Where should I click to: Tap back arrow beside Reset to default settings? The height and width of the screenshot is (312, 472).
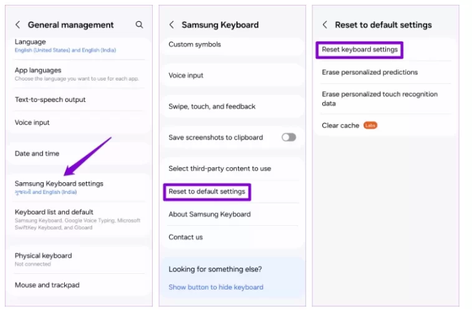[325, 25]
